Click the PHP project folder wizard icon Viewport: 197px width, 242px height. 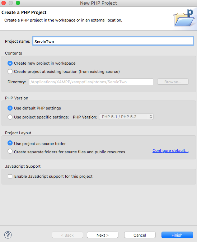(184, 18)
